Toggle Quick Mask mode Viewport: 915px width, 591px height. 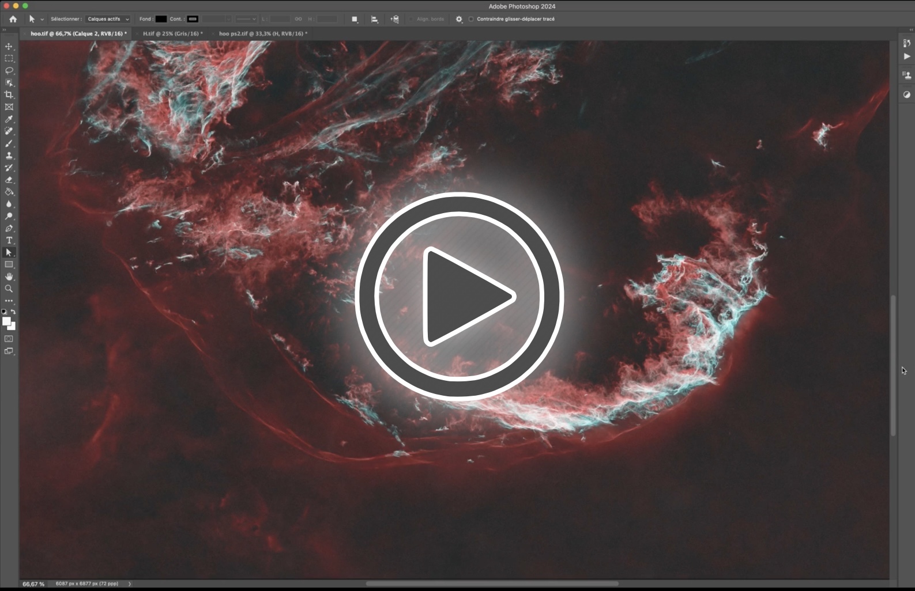tap(9, 339)
